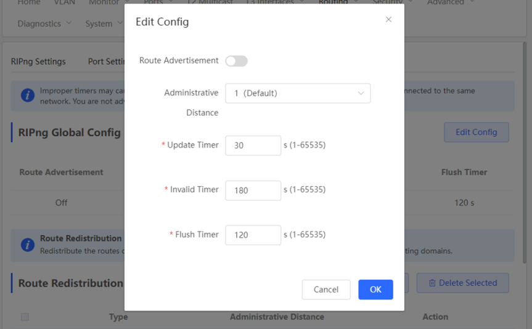This screenshot has width=532, height=329.
Task: Click the Administrative Distance column header in the table
Action: [x=277, y=317]
